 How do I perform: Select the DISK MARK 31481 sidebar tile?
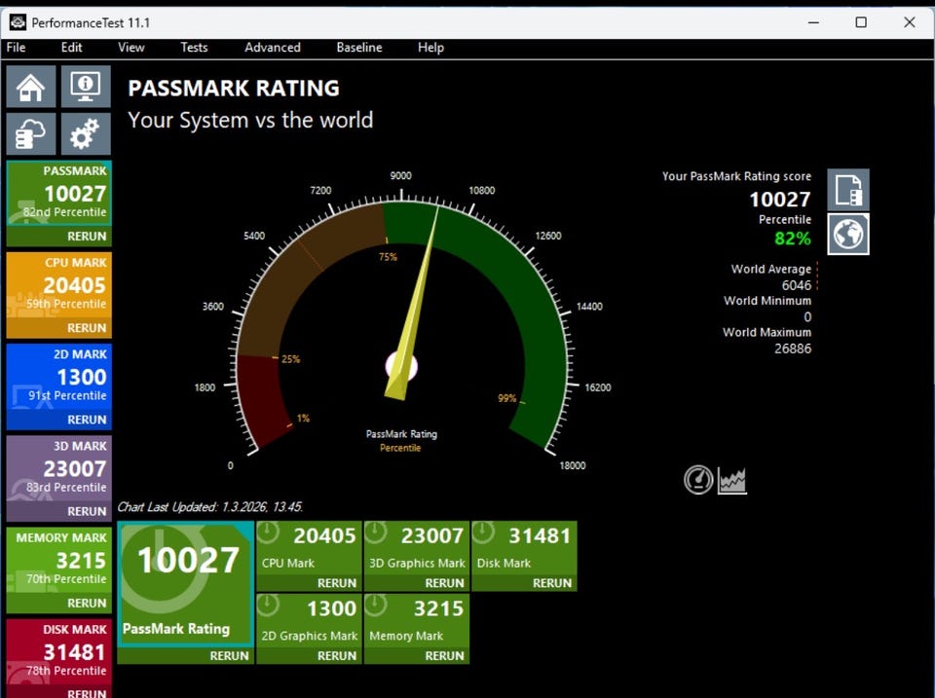[59, 652]
